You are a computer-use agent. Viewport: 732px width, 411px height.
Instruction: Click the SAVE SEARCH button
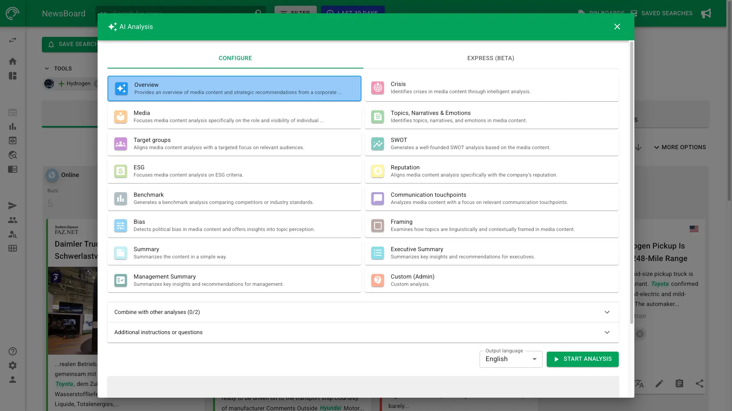70,45
